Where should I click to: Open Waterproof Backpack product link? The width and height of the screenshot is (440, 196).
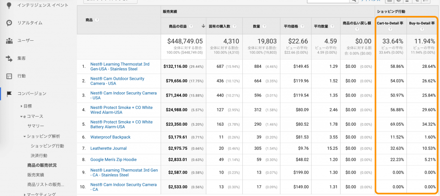(x=110, y=137)
